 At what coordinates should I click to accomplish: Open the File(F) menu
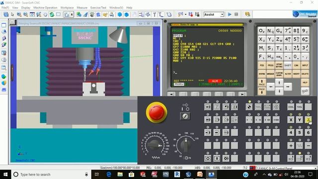[5, 7]
